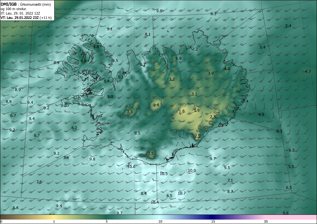The height and width of the screenshot is (224, 317).
Task: Select the 3.1 value in central Iceland
Action: 194,94
